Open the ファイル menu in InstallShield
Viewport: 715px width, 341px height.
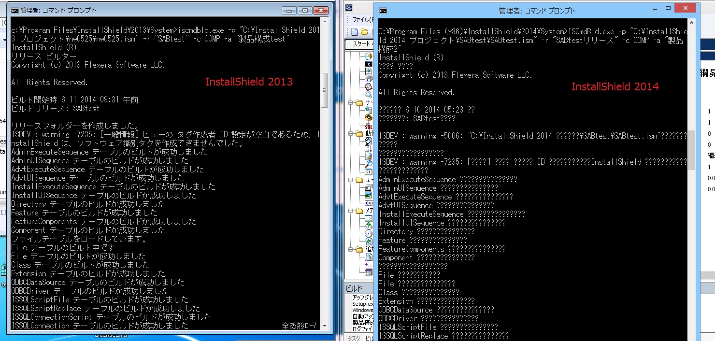[x=362, y=19]
